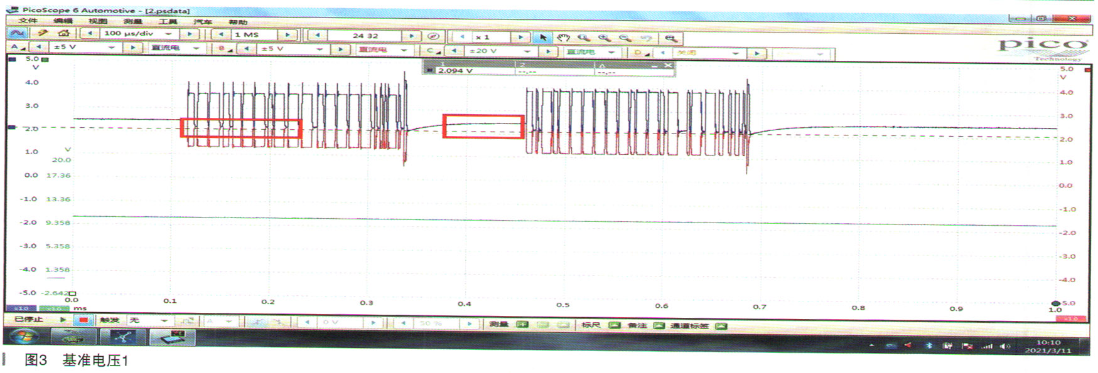The width and height of the screenshot is (1098, 373).
Task: Click the auto setup lightning icon
Action: point(42,33)
